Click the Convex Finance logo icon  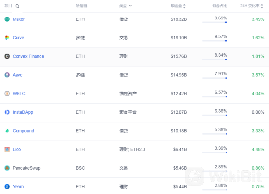tap(7, 56)
